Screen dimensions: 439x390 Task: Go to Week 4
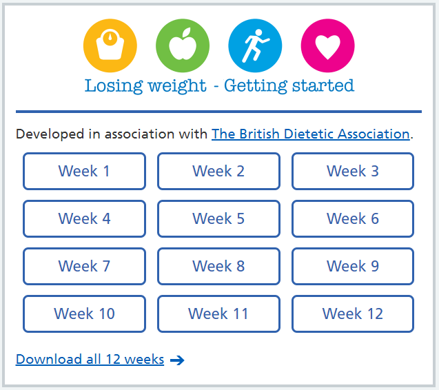tap(84, 218)
